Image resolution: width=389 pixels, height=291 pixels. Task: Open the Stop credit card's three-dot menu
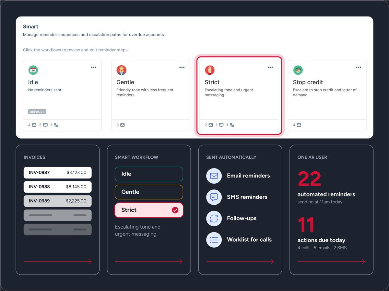tap(358, 67)
